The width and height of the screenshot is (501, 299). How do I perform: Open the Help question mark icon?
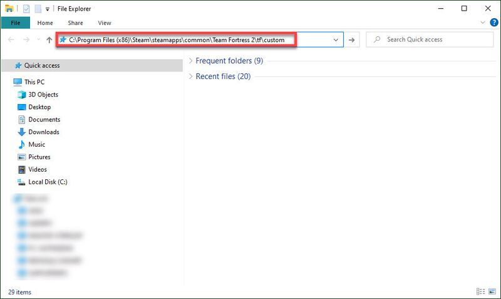tap(493, 23)
